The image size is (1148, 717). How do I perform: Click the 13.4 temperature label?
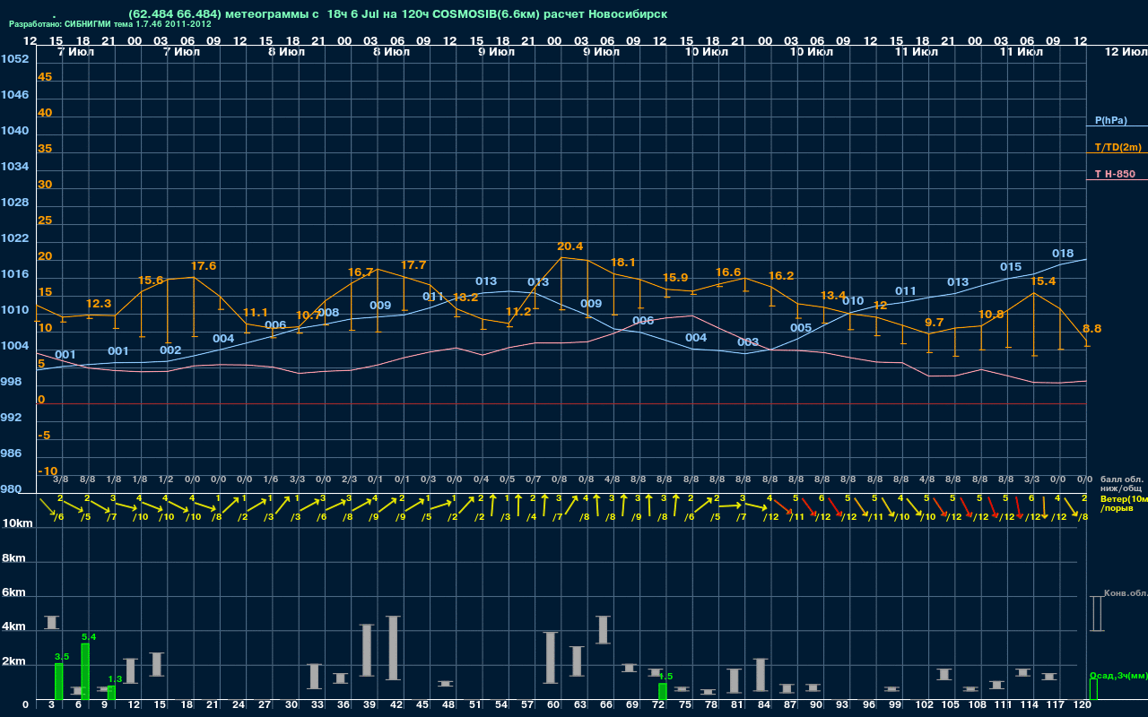pos(833,296)
